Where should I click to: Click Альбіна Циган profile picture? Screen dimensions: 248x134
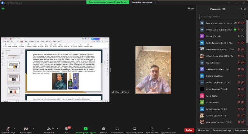[202, 116]
